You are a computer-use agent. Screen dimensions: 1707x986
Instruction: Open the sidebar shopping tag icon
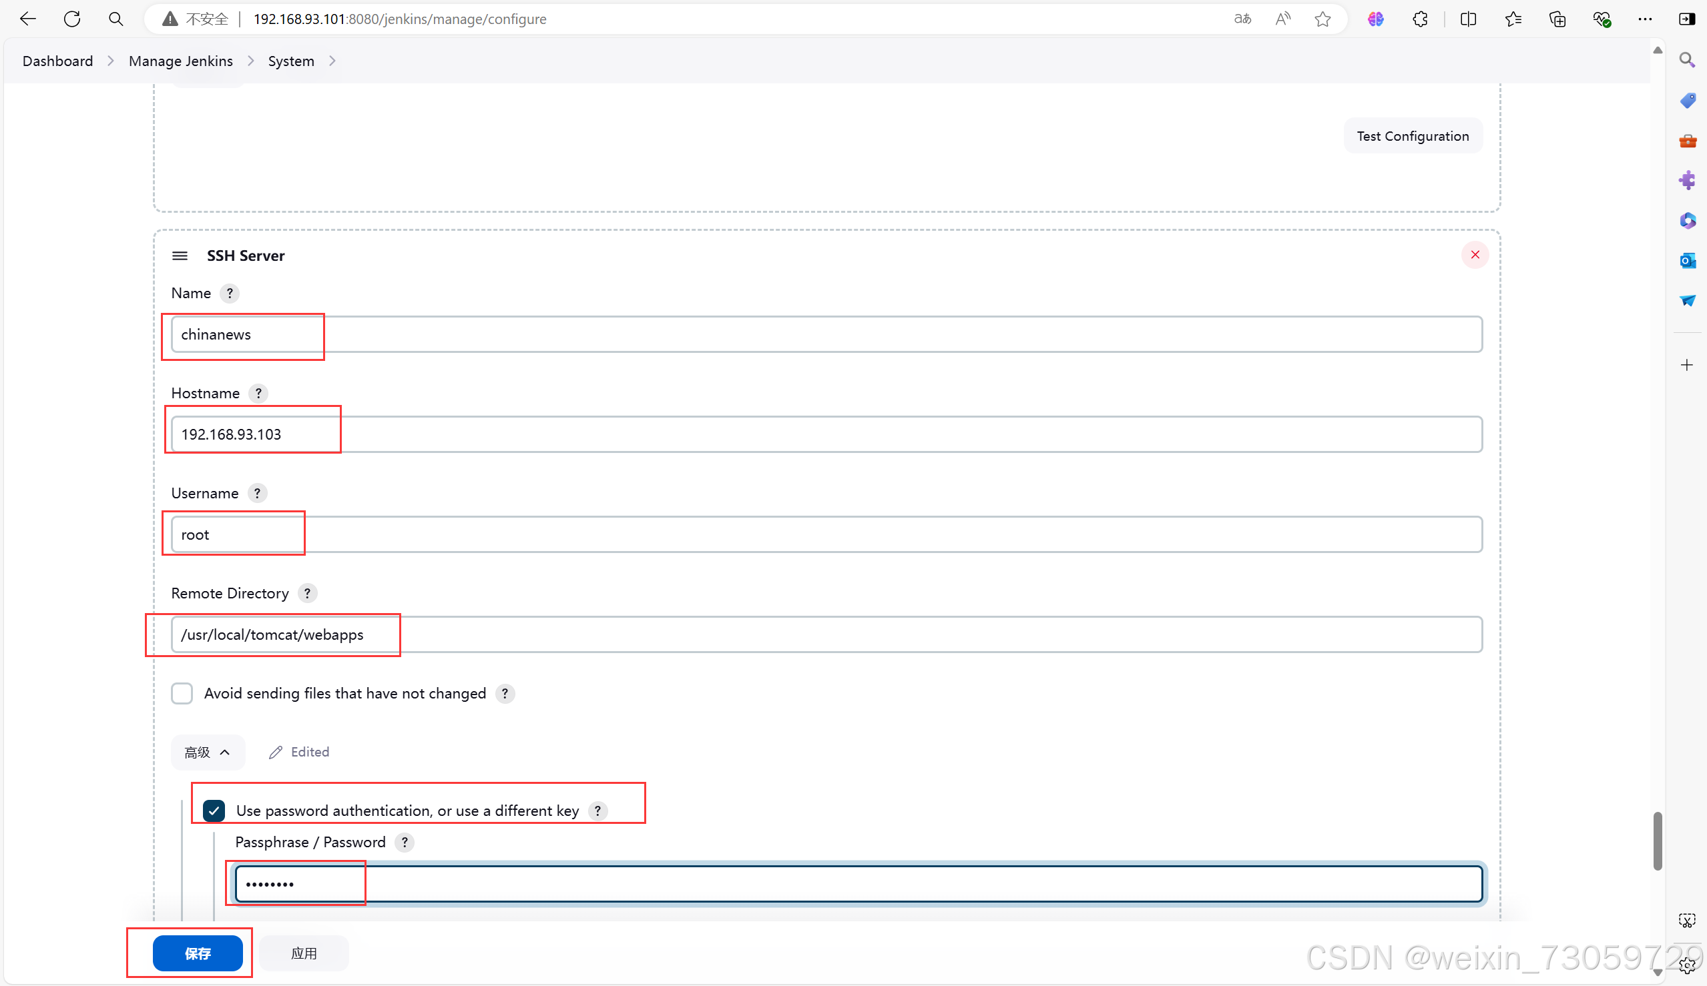(x=1688, y=100)
